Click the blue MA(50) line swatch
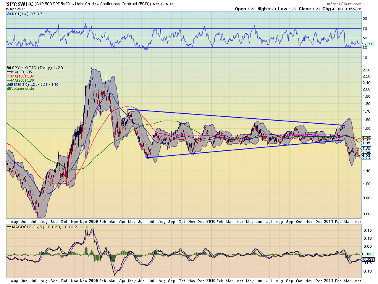This screenshot has height=284, width=378. click(x=9, y=72)
